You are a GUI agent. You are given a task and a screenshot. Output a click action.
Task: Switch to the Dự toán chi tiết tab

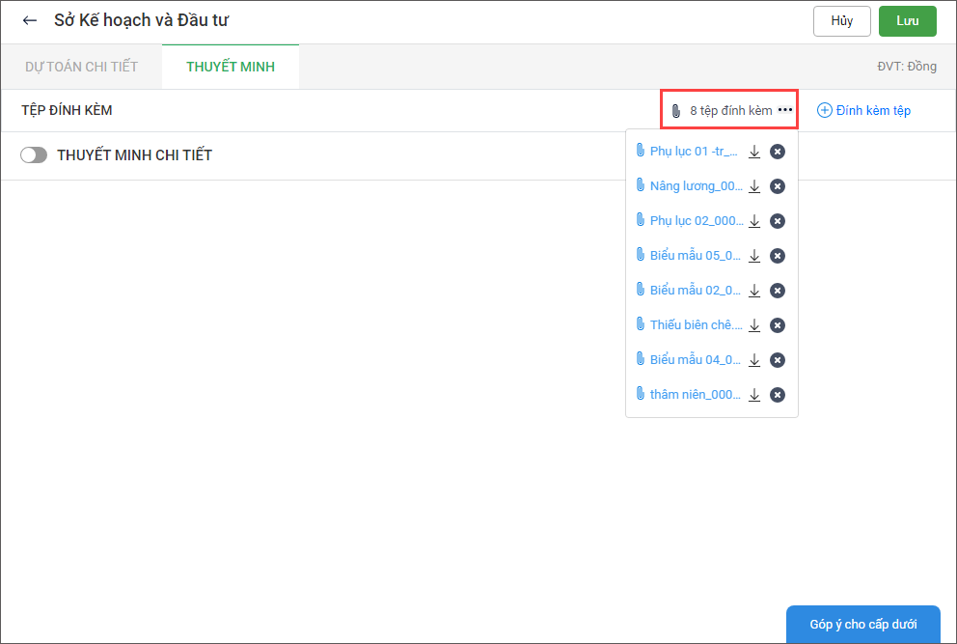click(x=81, y=67)
